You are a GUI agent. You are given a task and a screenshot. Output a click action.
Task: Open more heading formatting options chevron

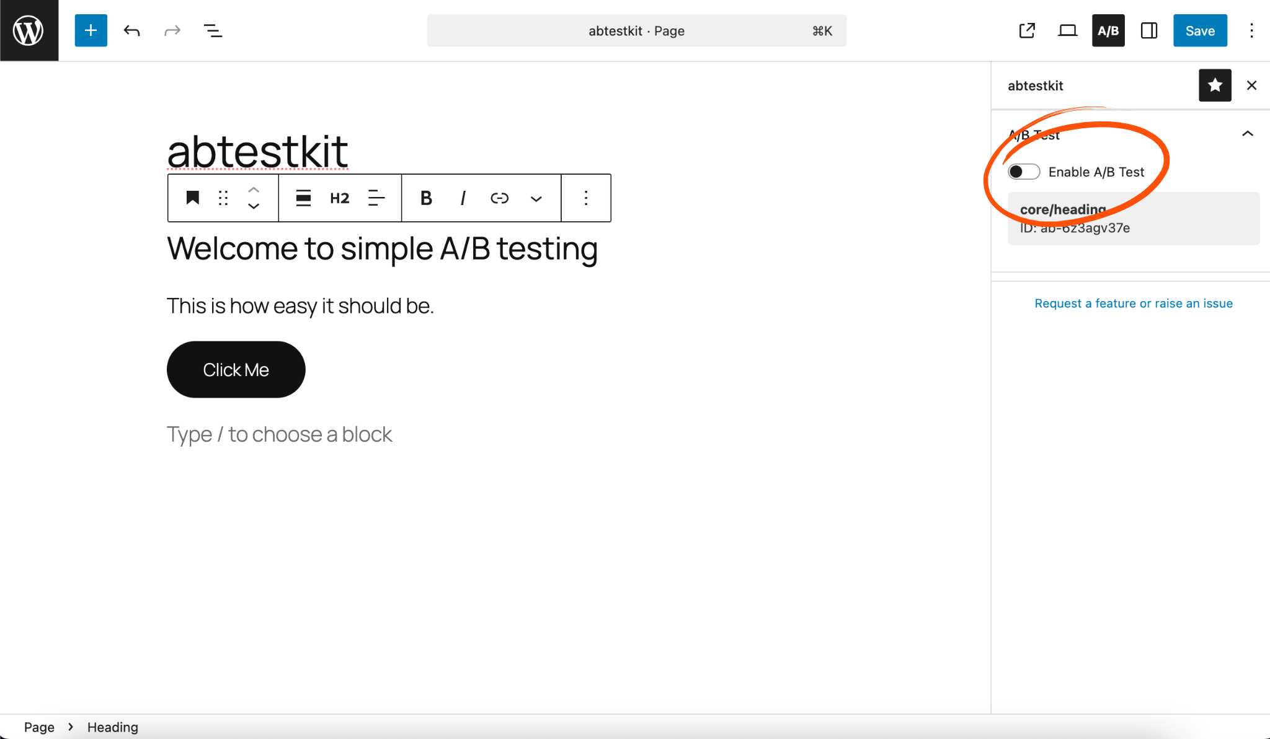[536, 198]
